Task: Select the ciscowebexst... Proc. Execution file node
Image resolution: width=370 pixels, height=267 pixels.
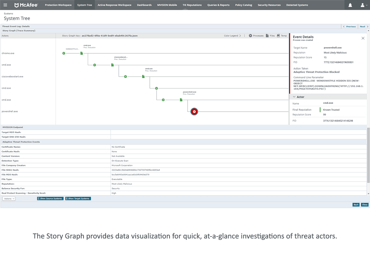Action: click(112, 65)
